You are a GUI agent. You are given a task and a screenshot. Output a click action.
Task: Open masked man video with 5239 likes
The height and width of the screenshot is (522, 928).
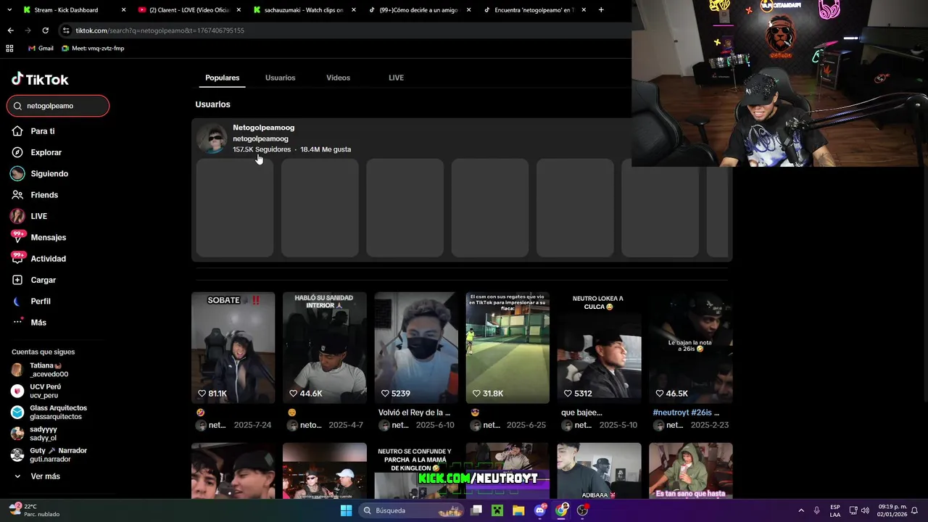[416, 347]
